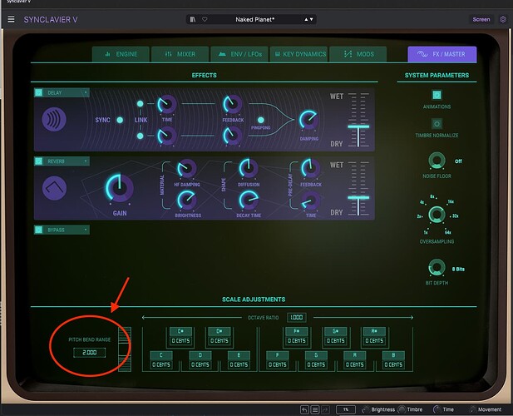Toggle the delay PingPong switch
513x416 pixels.
click(x=261, y=120)
